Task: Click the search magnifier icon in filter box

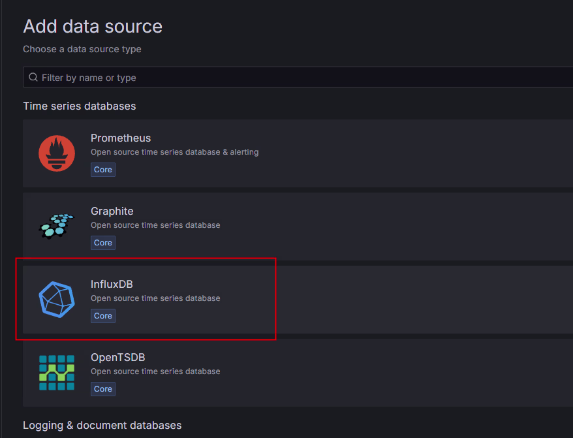Action: 33,77
